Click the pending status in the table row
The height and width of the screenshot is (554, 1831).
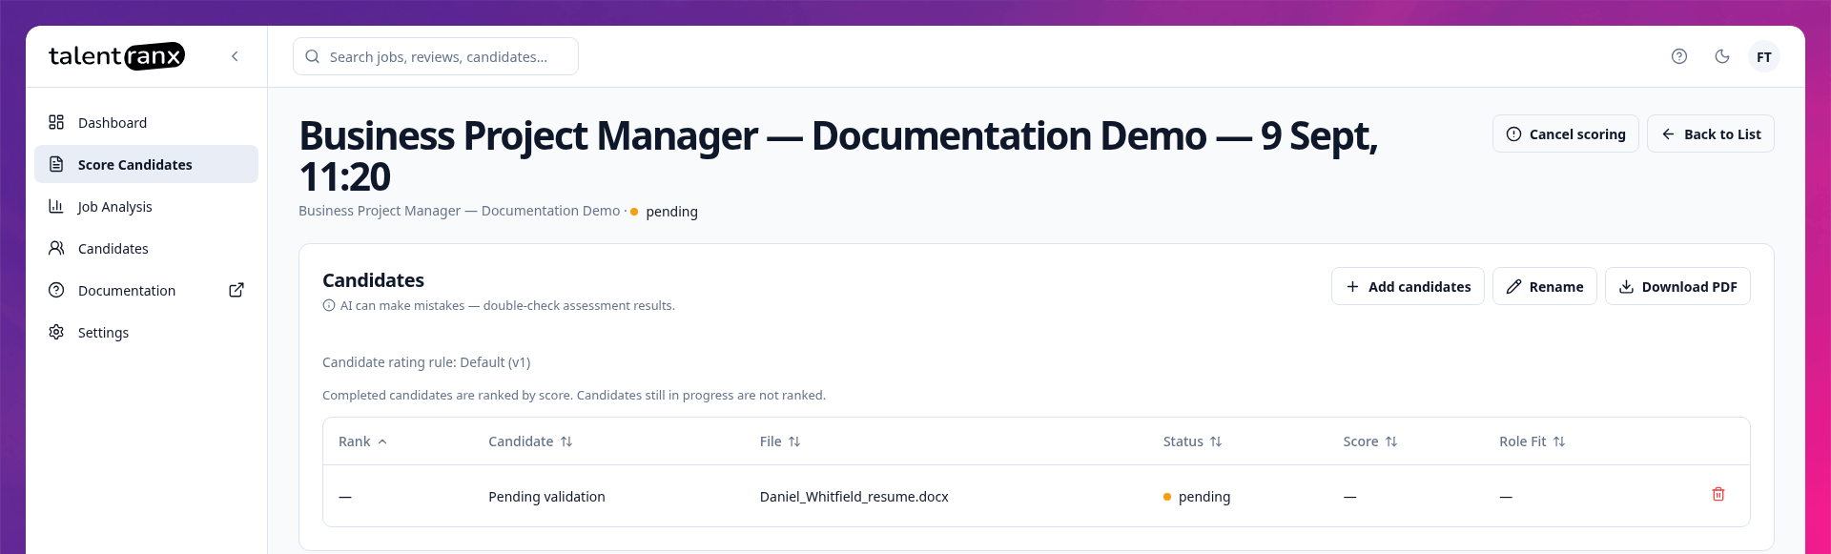1197,497
